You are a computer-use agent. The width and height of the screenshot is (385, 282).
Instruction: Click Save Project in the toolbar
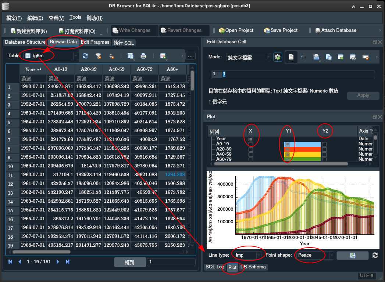tap(281, 30)
